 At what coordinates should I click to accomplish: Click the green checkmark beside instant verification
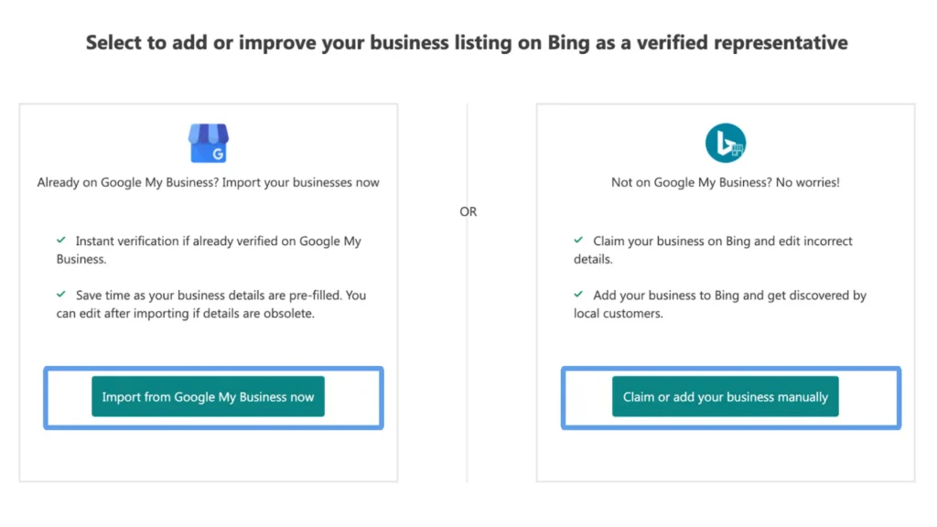(x=61, y=238)
